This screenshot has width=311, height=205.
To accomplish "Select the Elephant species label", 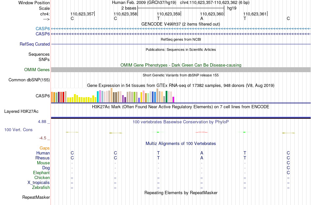I will tap(41, 173).
